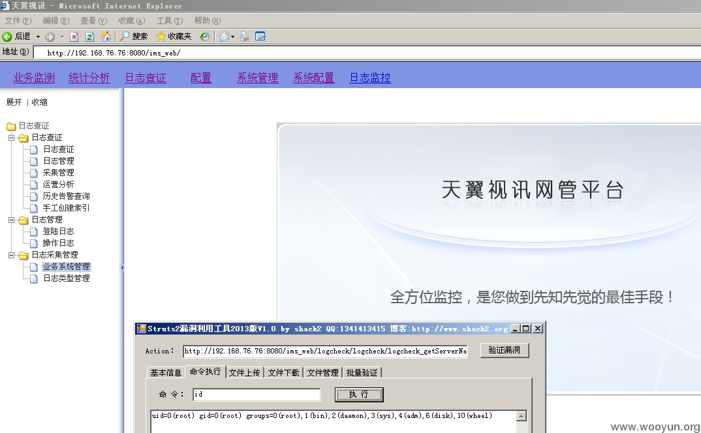Open the 系统配置 navigation link
701x433 pixels.
pos(314,78)
